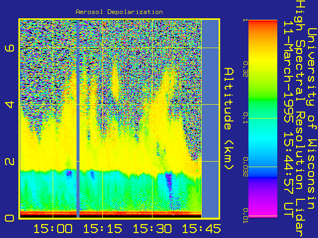
Task: Click the altitude label 2
Action: 9,161
